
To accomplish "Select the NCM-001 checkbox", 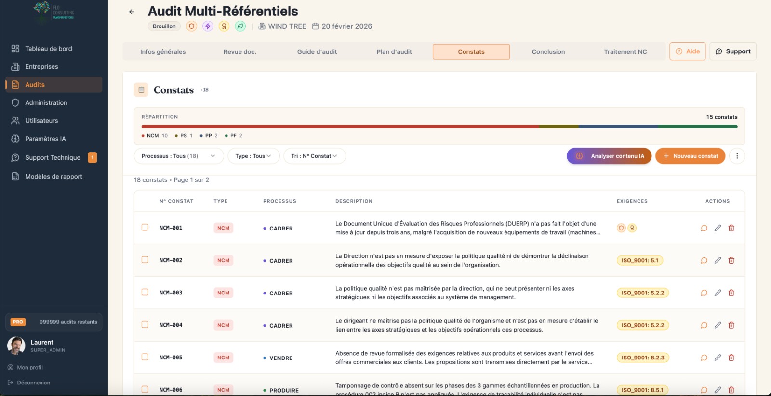I will 145,227.
